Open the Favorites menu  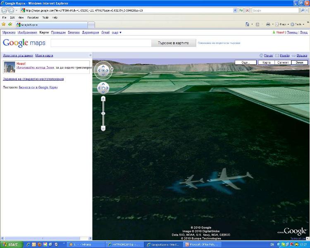[x=33, y=18]
